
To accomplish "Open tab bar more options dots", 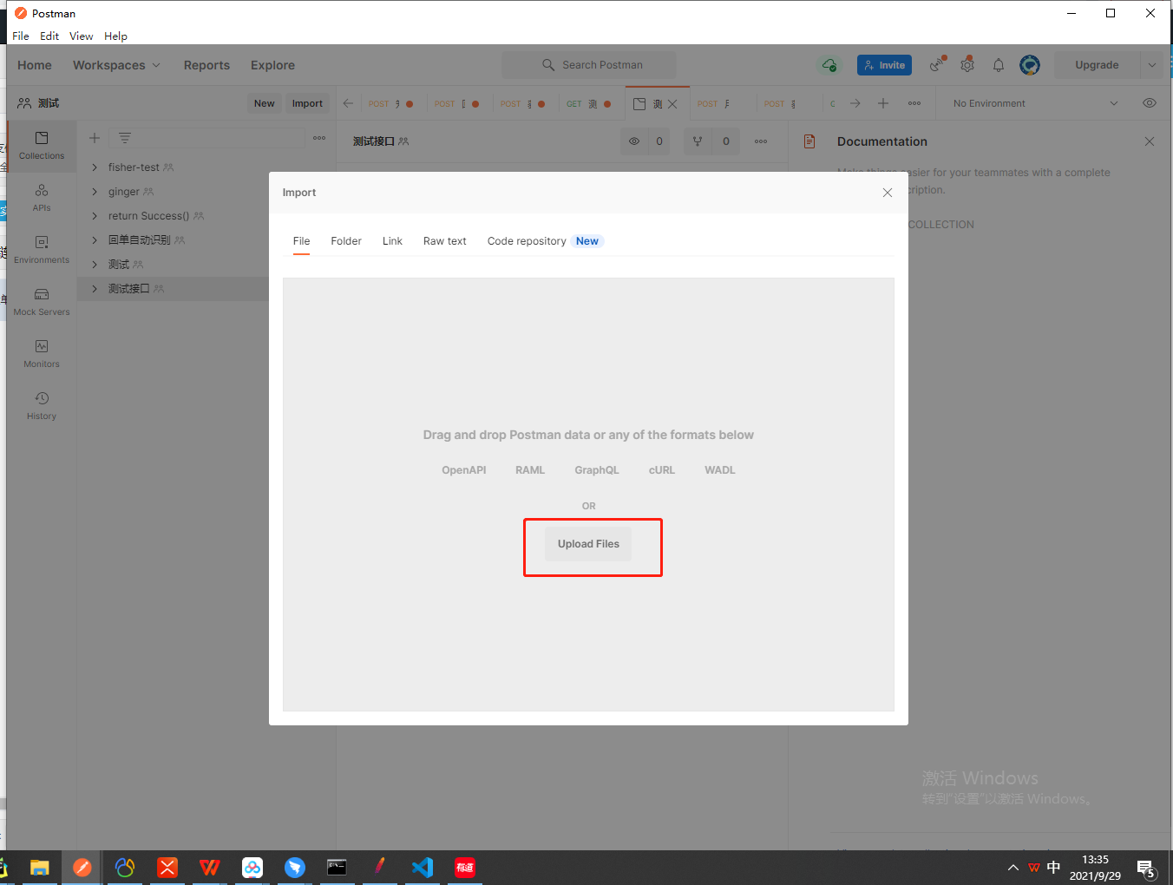I will [x=914, y=103].
